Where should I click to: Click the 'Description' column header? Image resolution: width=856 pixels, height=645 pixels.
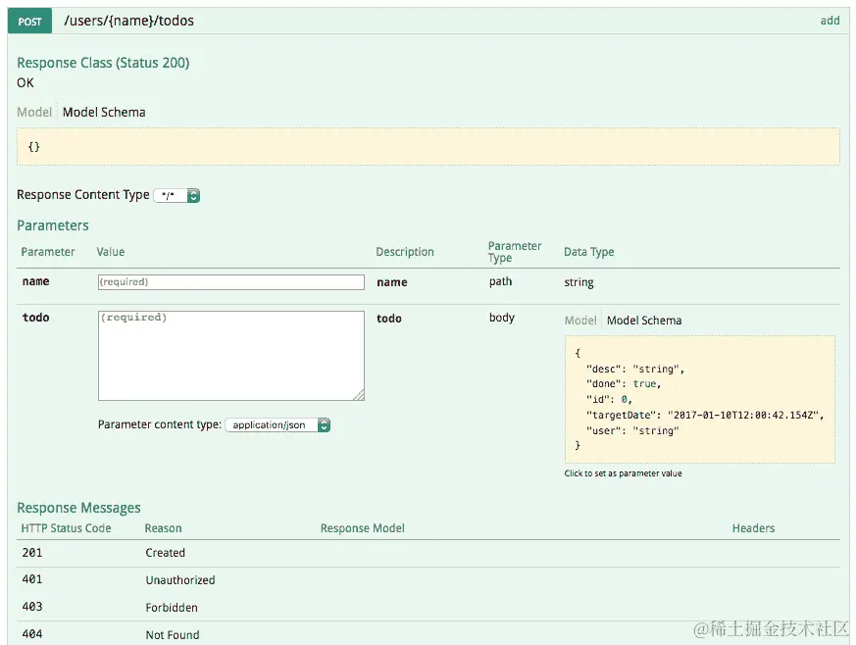pyautogui.click(x=405, y=252)
